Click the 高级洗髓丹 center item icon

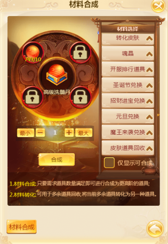[x=57, y=75]
